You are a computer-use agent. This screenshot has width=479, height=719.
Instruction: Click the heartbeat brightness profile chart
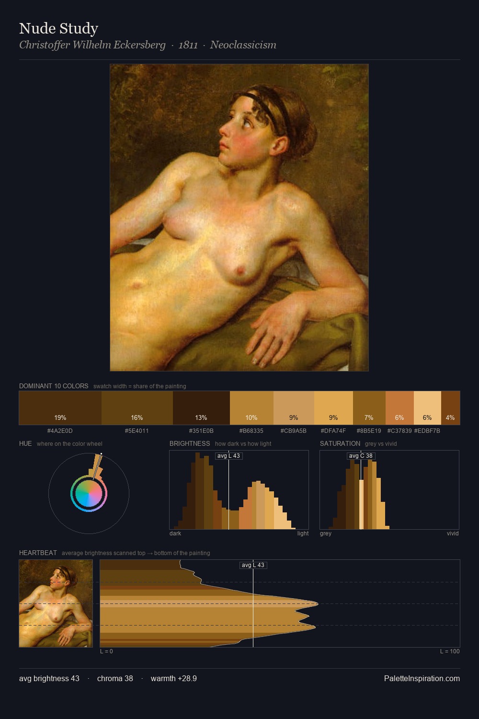pyautogui.click(x=280, y=603)
